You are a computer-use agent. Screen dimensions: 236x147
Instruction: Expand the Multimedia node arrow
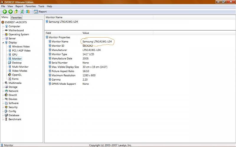click(3, 83)
